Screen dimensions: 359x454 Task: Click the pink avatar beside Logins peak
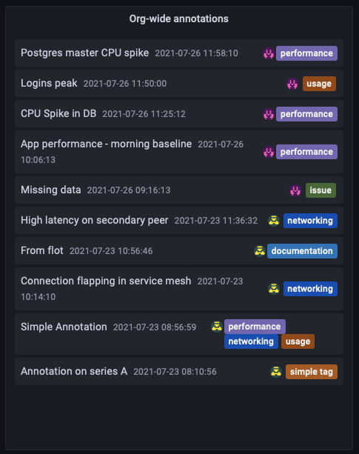292,84
